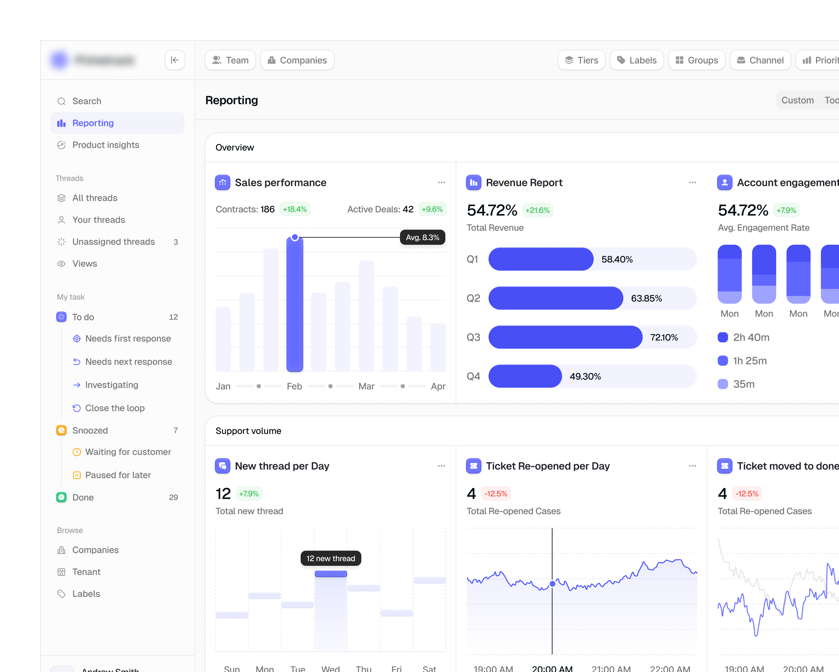Click the Revenue Report bar icon
The image size is (839, 672).
(x=474, y=182)
